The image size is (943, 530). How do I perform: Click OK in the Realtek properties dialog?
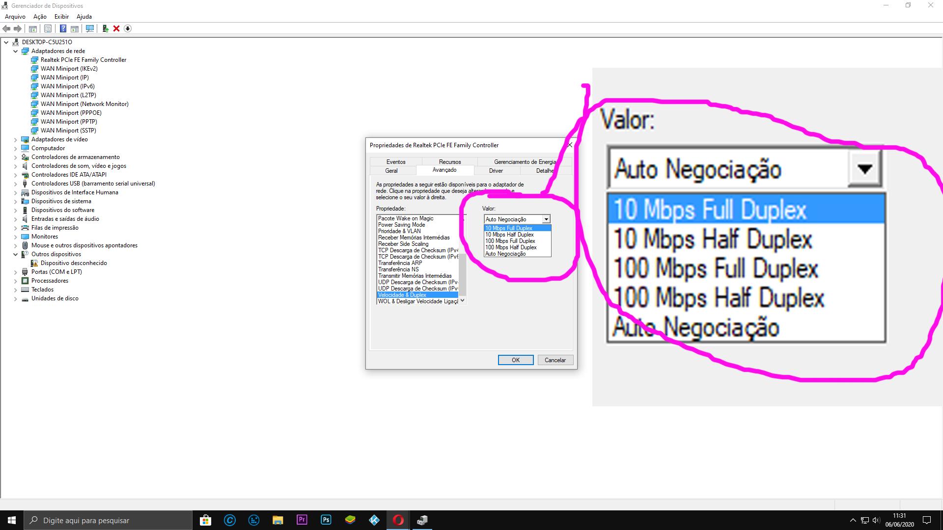tap(516, 360)
